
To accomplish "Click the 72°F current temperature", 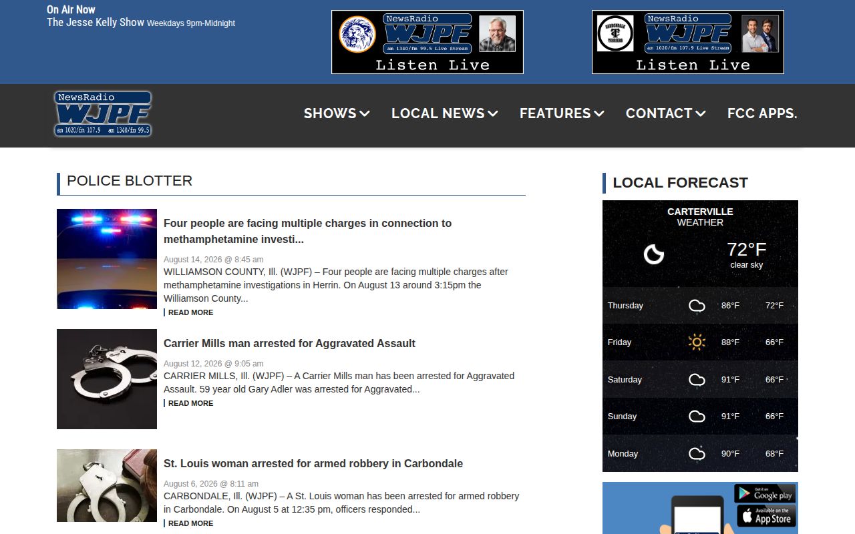I will 746,249.
